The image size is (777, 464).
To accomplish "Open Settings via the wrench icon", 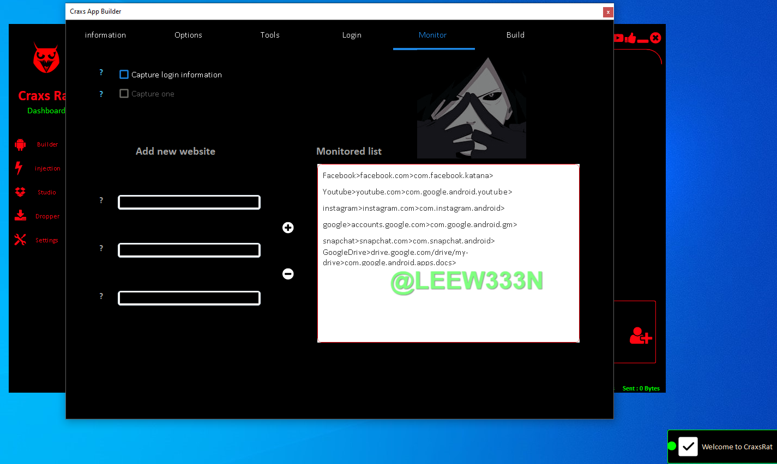I will point(20,240).
